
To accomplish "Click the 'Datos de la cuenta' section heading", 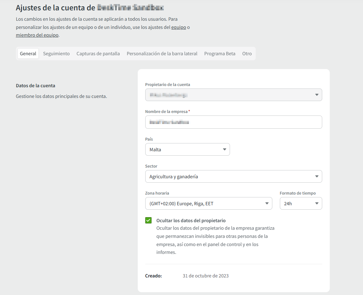I will click(x=35, y=86).
